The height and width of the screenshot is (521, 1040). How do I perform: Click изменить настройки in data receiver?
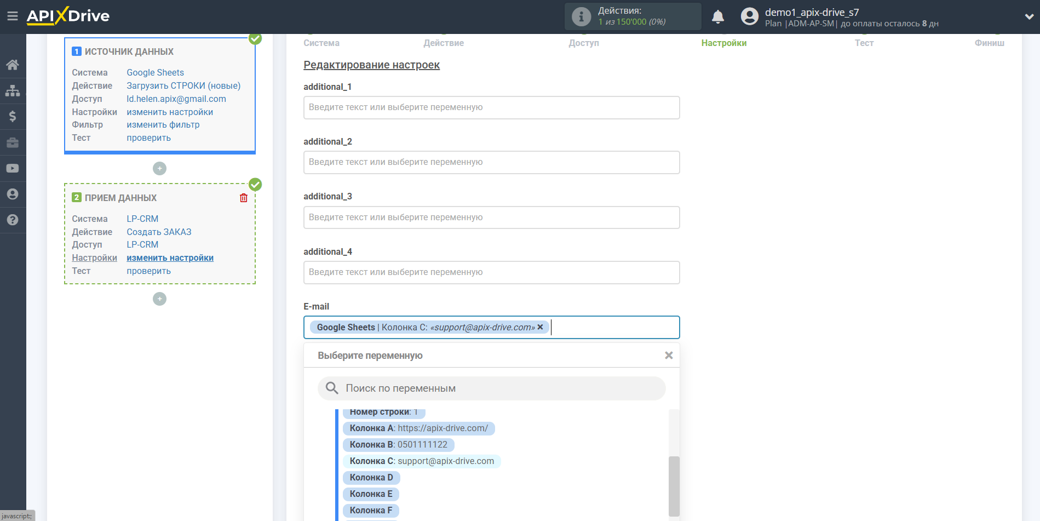170,257
